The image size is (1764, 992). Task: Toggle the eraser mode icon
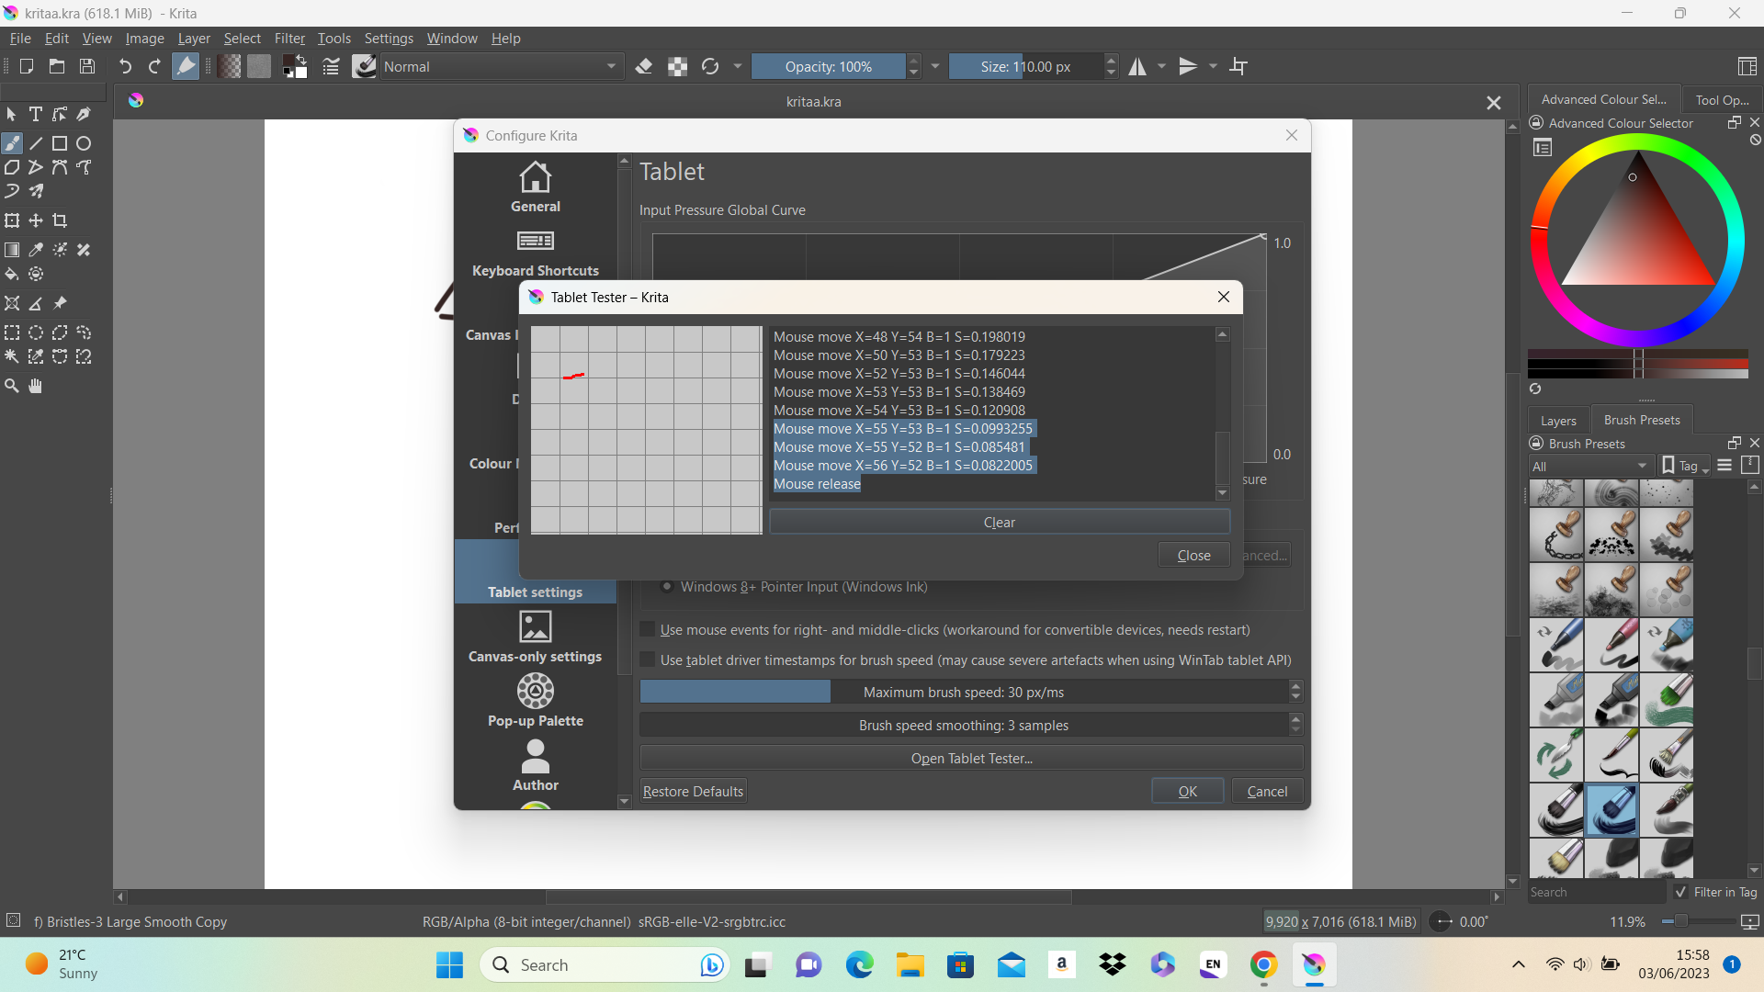pyautogui.click(x=644, y=66)
